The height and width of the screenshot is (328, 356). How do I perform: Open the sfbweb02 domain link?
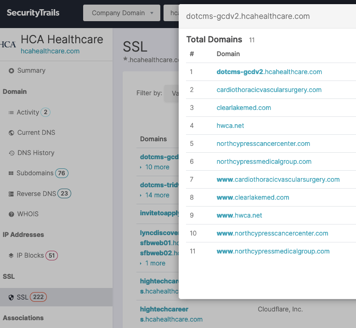(159, 253)
